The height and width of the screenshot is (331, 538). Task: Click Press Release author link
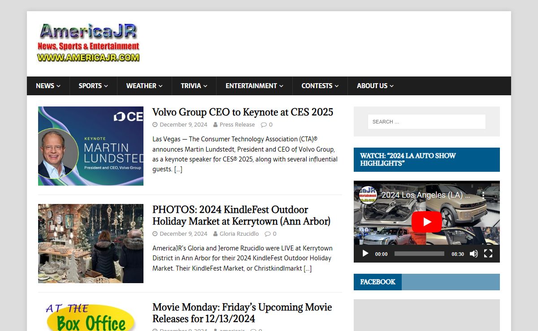click(x=237, y=125)
